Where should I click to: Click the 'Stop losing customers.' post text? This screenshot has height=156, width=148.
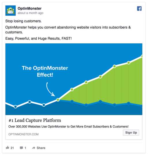click(x=23, y=21)
